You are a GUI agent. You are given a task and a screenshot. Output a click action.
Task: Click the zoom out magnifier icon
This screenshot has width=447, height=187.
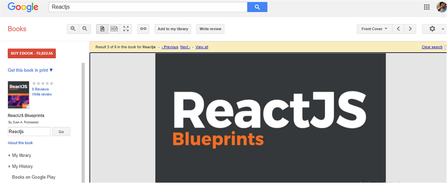click(x=85, y=29)
